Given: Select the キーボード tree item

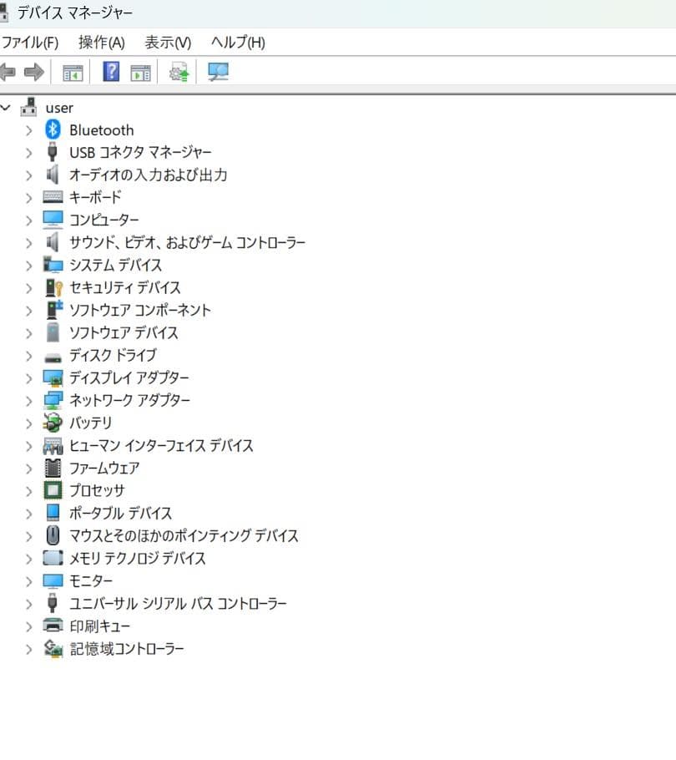Looking at the screenshot, I should (95, 197).
